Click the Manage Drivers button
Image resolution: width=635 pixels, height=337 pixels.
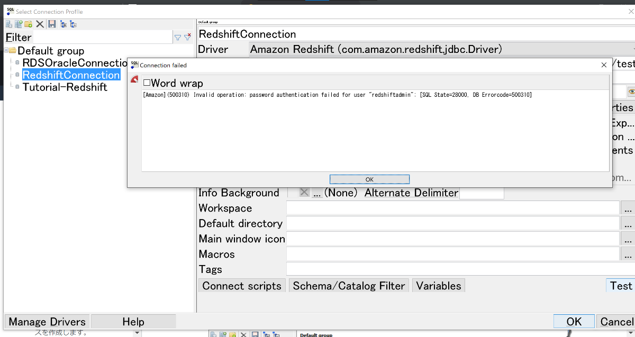[x=47, y=322]
